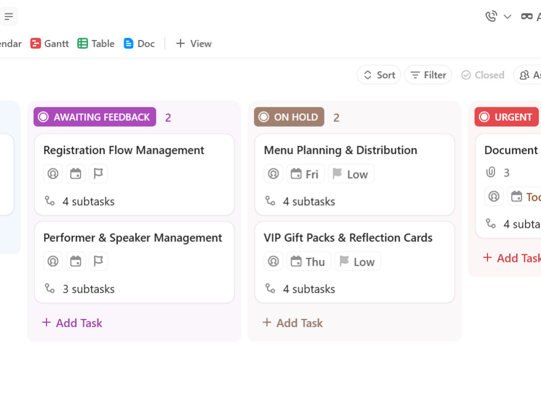Add Task in On Hold column

tap(293, 323)
